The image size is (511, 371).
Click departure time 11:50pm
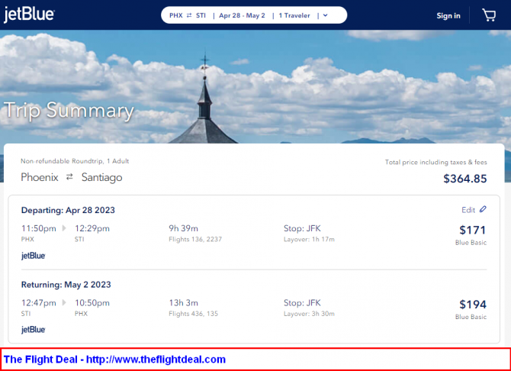[x=39, y=228]
